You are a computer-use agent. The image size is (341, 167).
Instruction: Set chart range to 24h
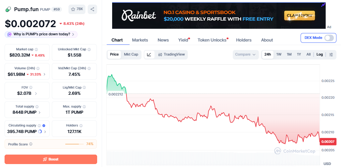click(x=268, y=55)
